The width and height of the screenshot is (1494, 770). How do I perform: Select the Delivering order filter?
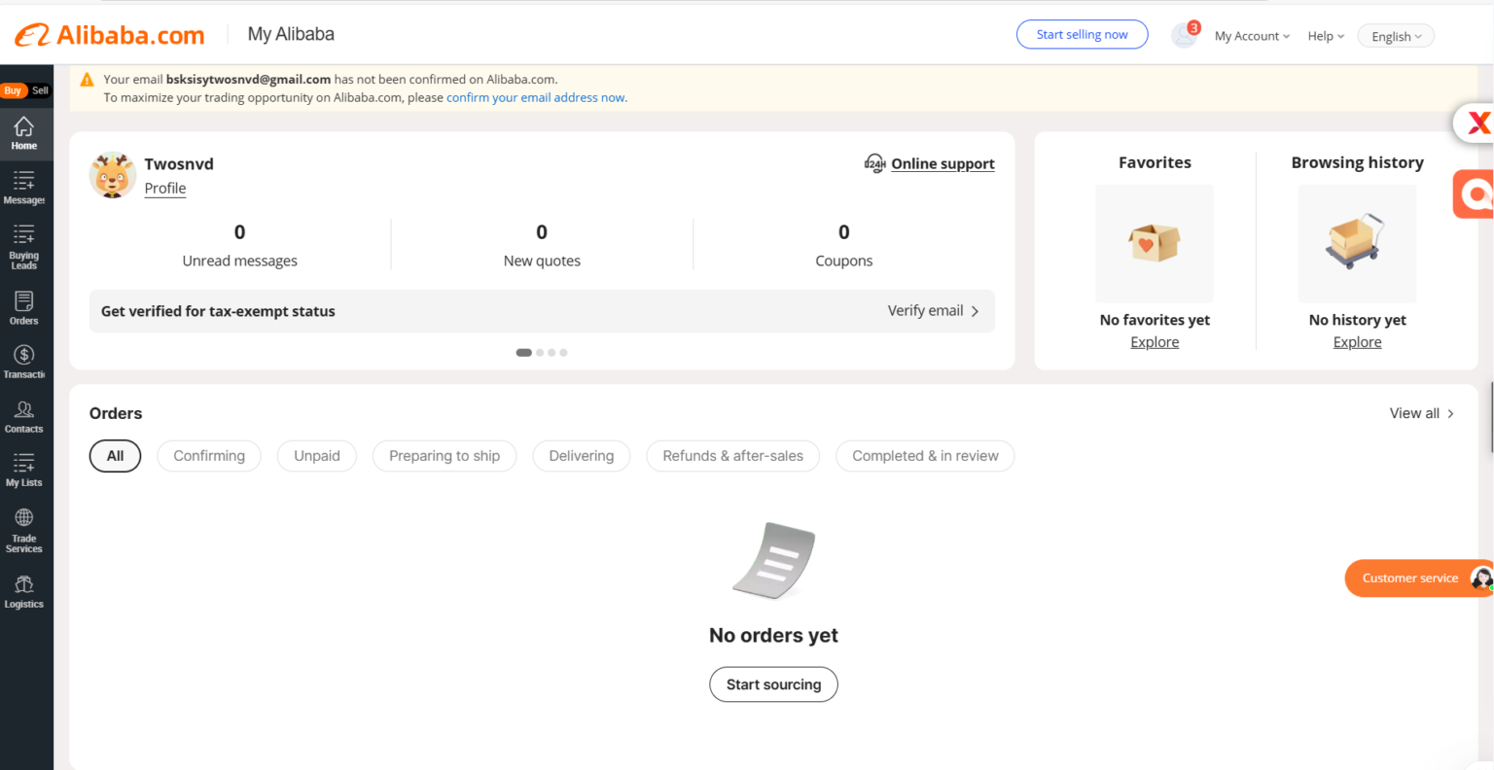(x=582, y=456)
